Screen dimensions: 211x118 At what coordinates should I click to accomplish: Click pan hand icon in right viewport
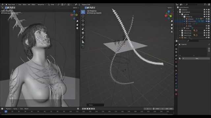tap(172, 25)
